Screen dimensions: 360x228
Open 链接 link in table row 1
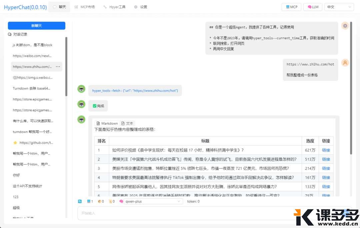326,150
